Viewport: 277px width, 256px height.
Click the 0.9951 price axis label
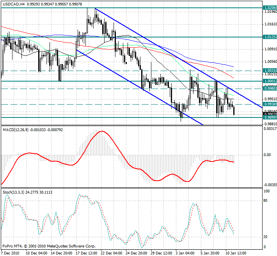[x=271, y=99]
